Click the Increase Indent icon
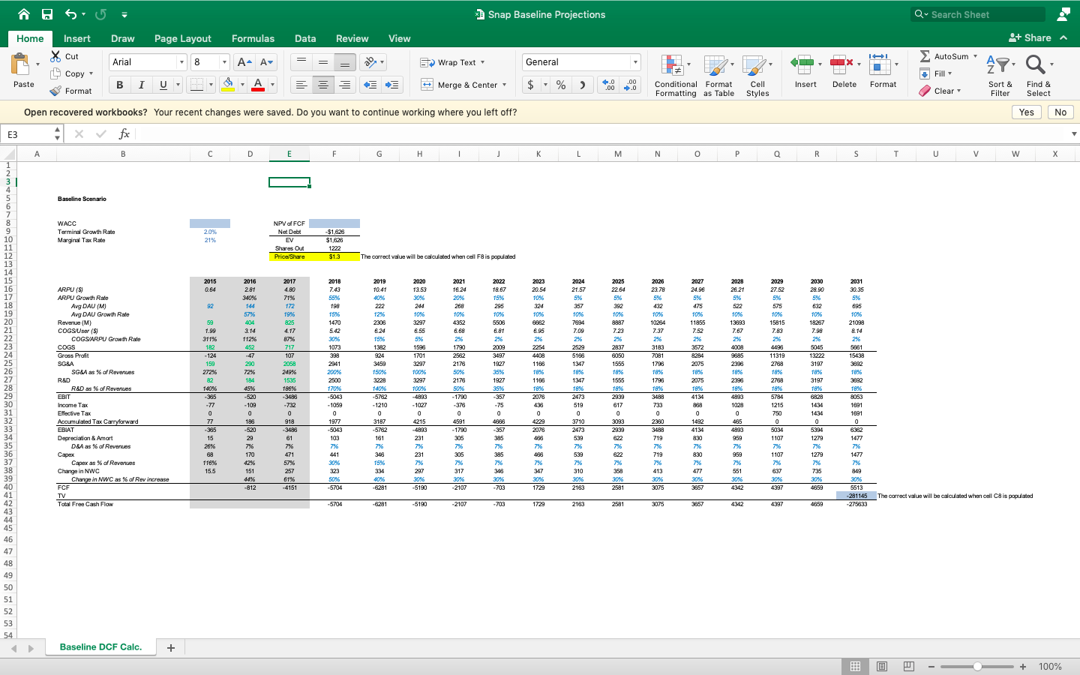The width and height of the screenshot is (1080, 675). coord(392,85)
